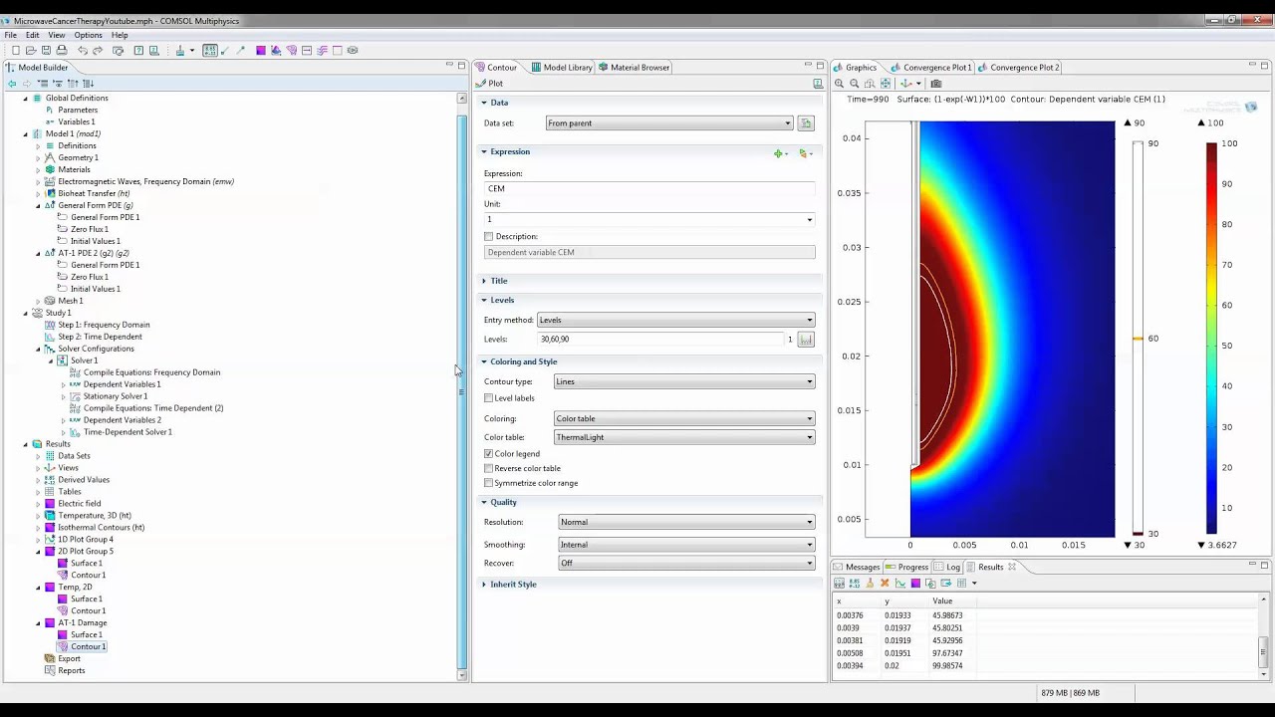Screen dimensions: 1275x717
Task: Switch to Convergence Plot 1 tab
Action: tap(930, 68)
